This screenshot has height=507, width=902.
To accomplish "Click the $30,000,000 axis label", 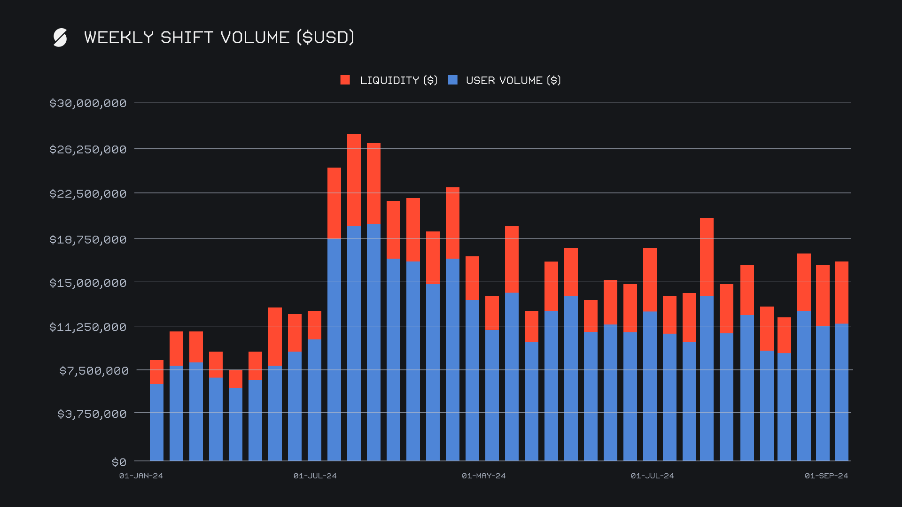I will pyautogui.click(x=88, y=103).
